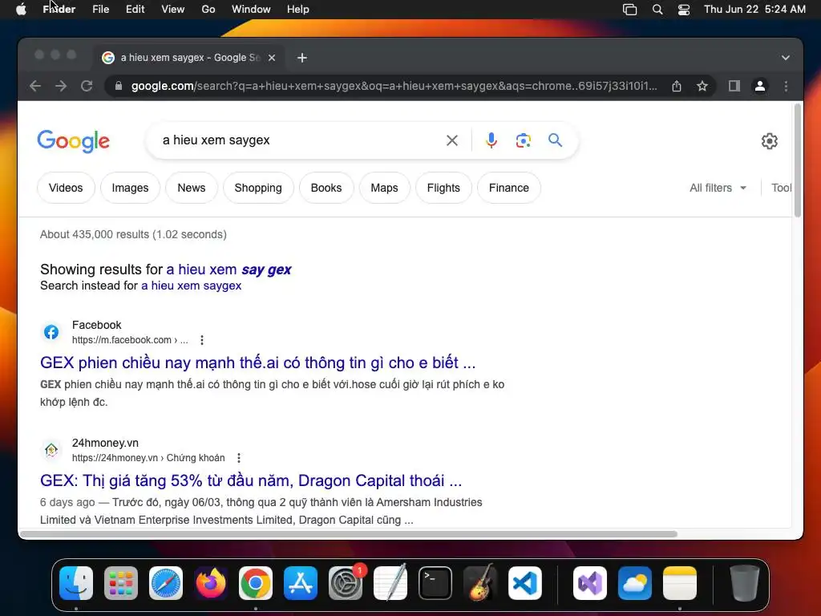Screen dimensions: 821x616
Task: Open the File menu in menu bar
Action: [x=100, y=10]
